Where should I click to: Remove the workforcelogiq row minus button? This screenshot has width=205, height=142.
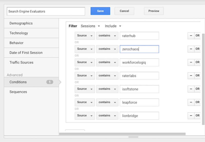click(191, 62)
